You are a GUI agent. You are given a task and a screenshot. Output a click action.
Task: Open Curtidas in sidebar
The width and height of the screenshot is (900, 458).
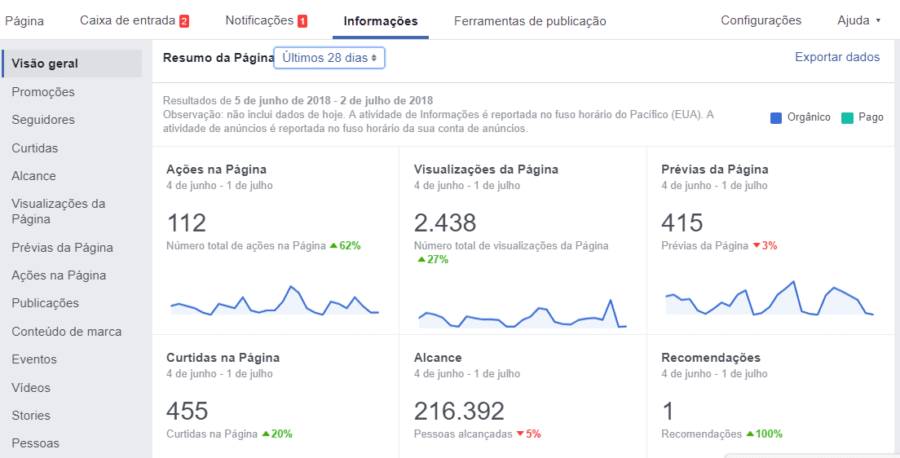34,148
